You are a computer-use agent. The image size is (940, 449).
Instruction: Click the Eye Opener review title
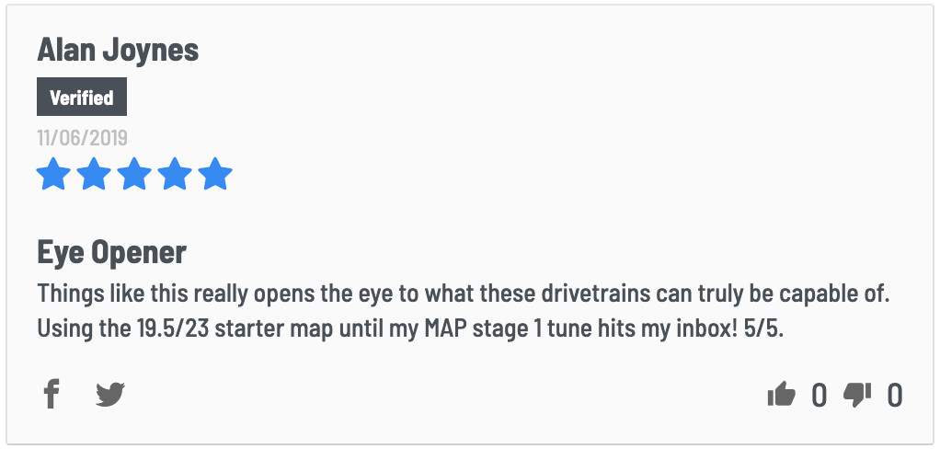(x=111, y=253)
